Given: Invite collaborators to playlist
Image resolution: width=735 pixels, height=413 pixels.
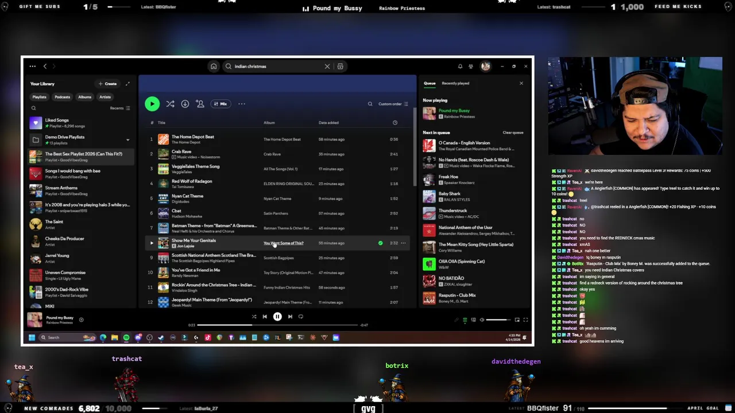Looking at the screenshot, I should tap(200, 104).
